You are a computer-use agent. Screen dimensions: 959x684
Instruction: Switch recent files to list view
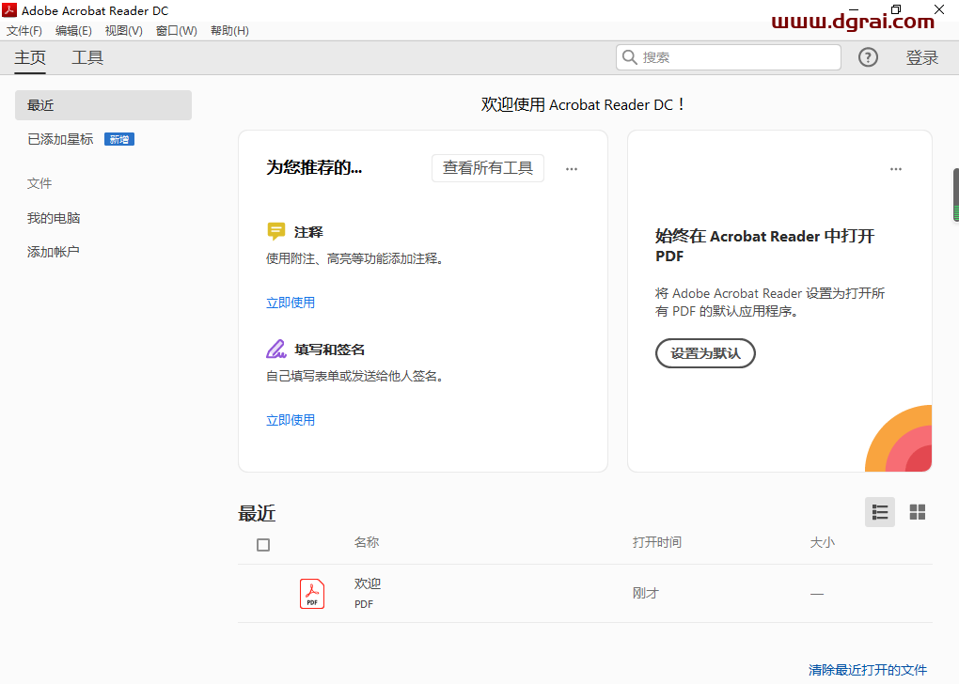tap(879, 512)
